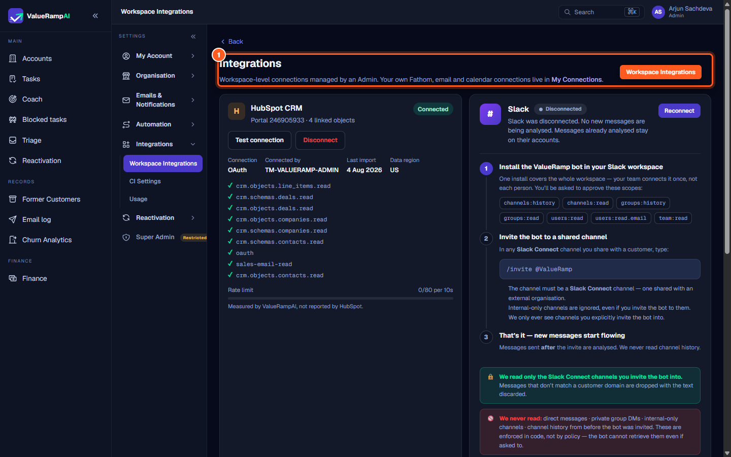Open Accounts via its building icon
Screen dimensions: 731x457
(x=13, y=58)
